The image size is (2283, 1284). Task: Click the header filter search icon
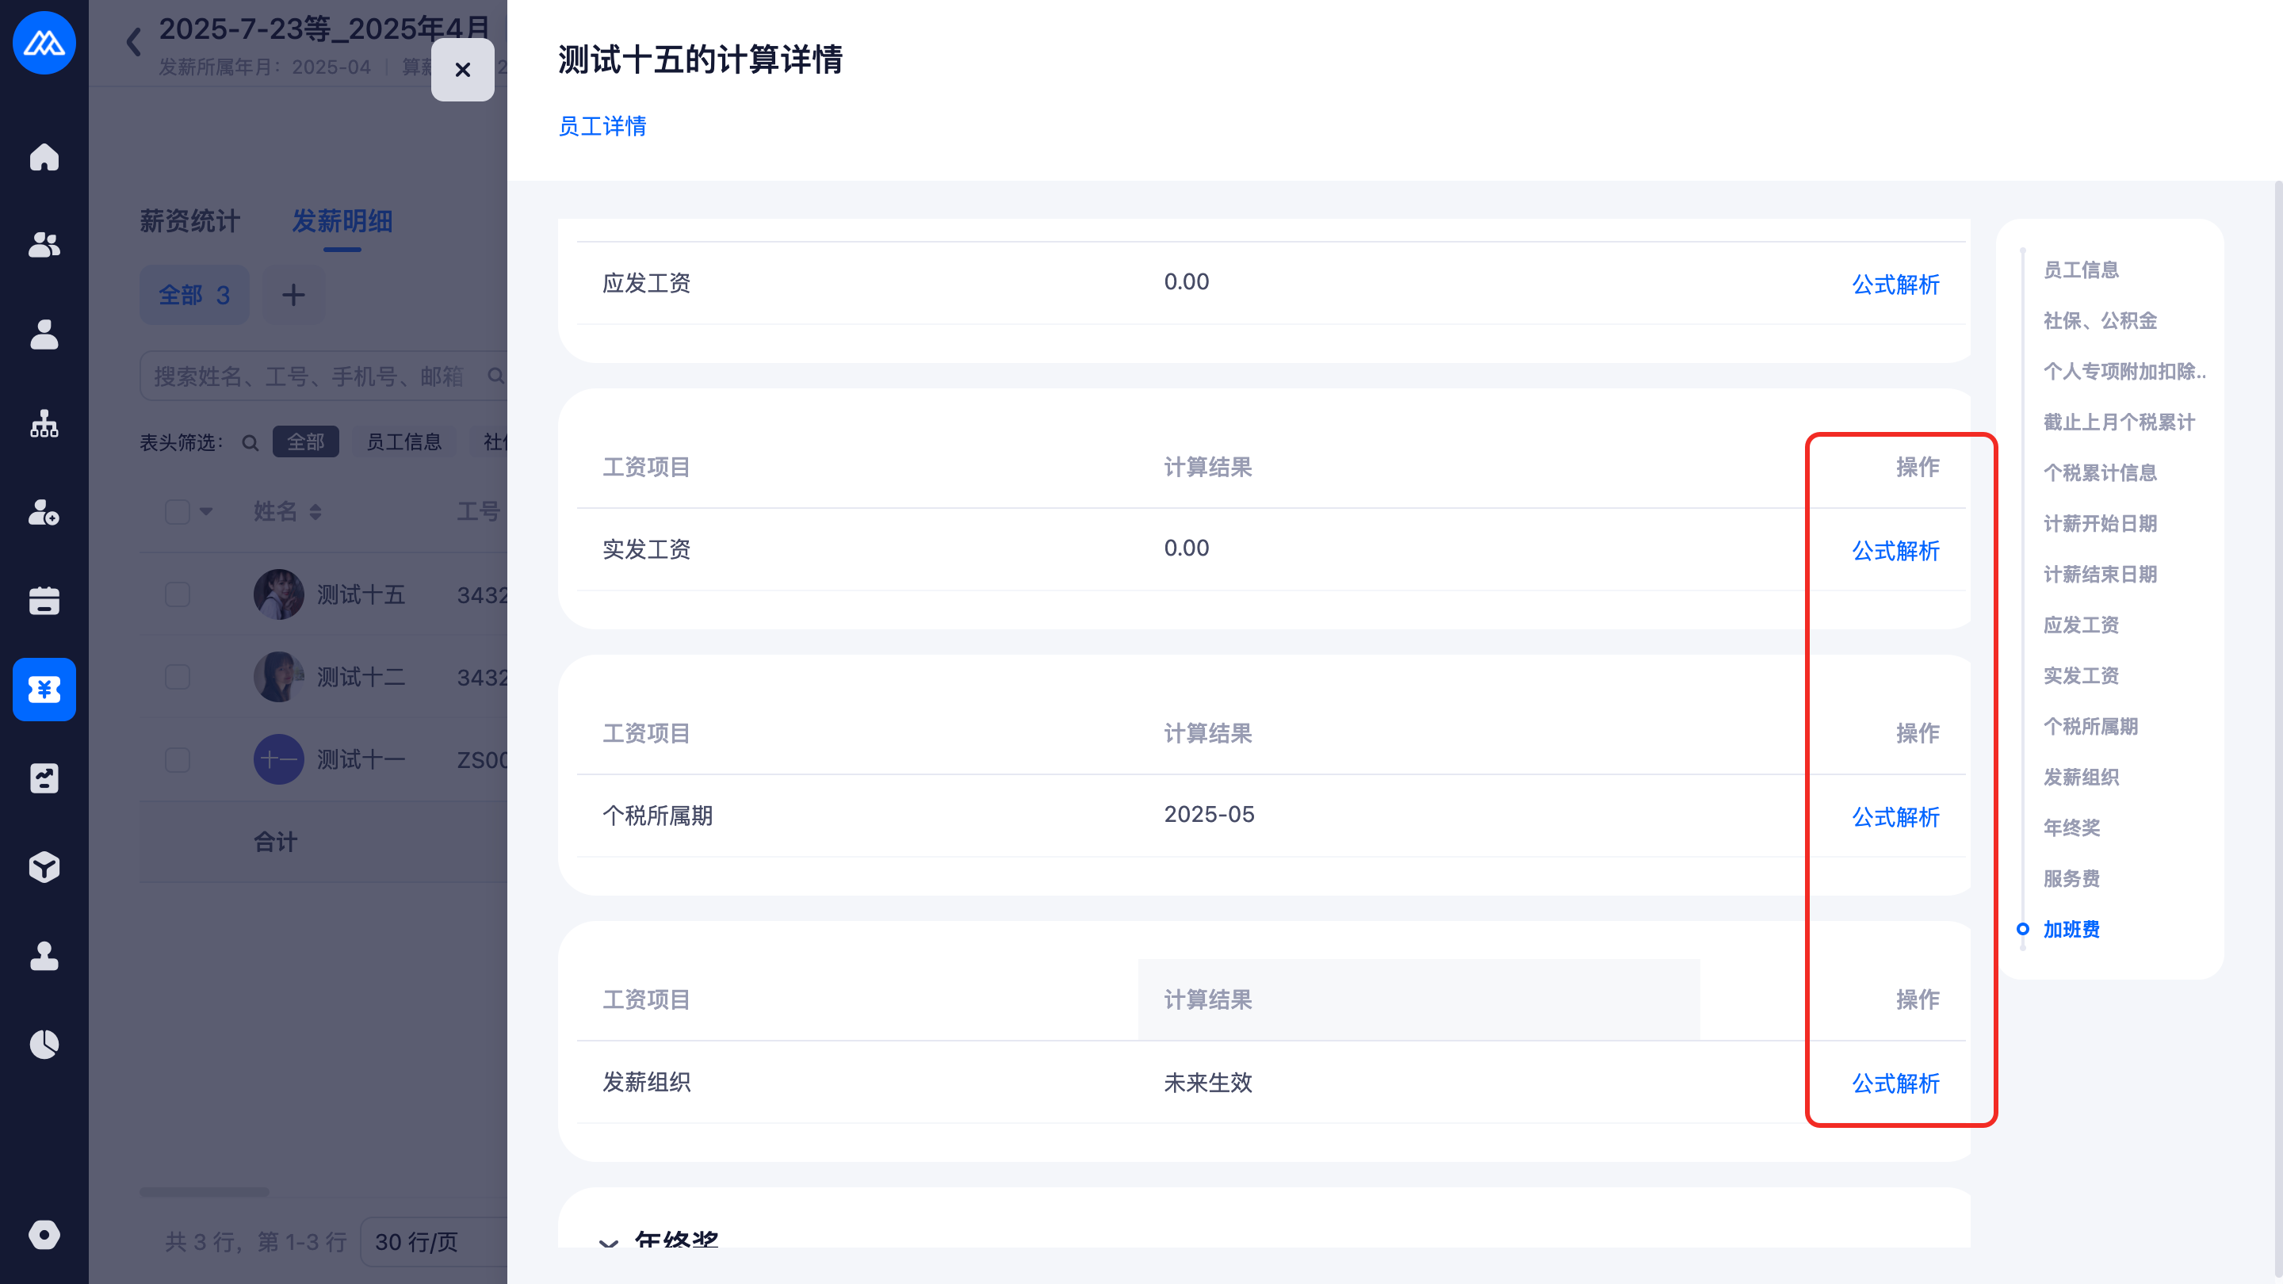[x=250, y=442]
